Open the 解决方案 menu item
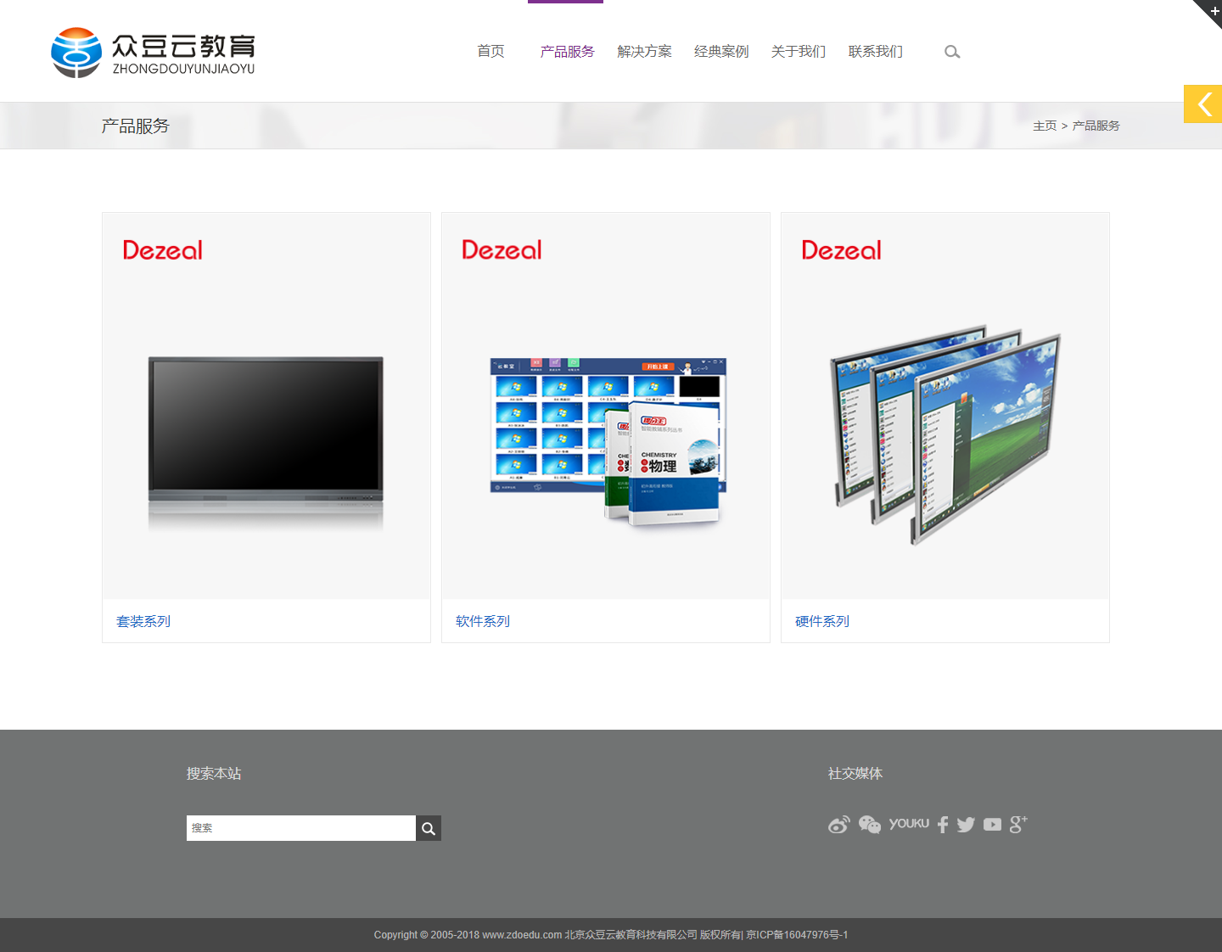1222x952 pixels. click(644, 52)
